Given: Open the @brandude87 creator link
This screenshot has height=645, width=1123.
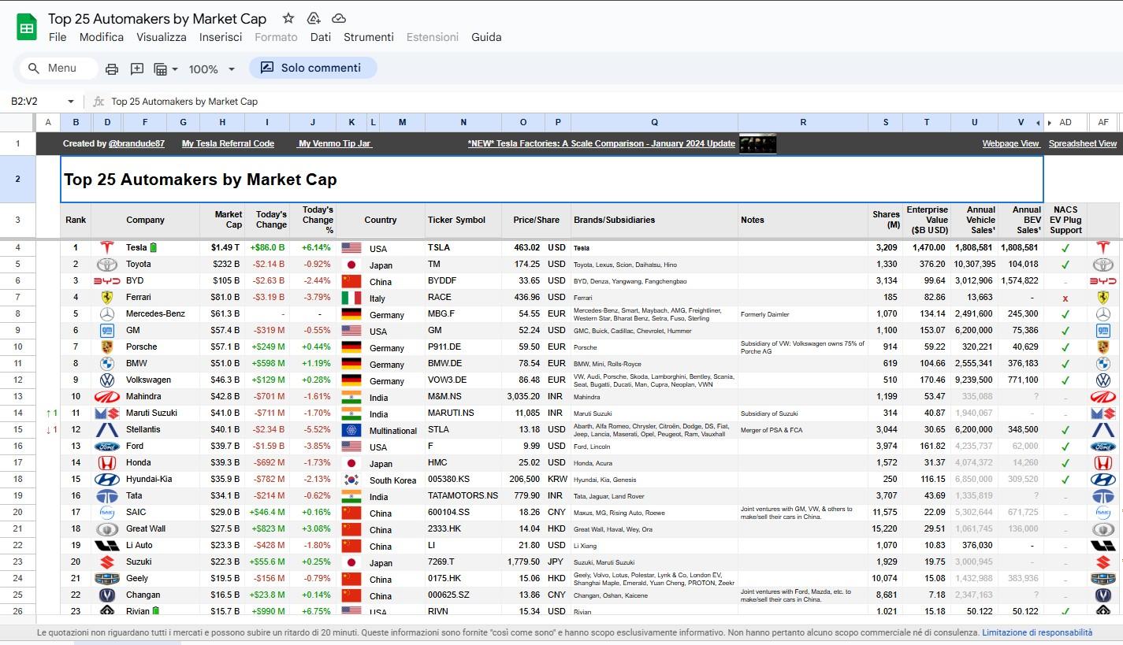Looking at the screenshot, I should coord(136,144).
